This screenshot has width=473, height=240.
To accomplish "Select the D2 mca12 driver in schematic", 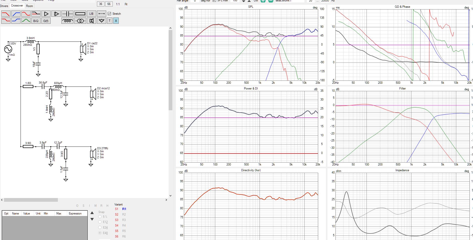I will pyautogui.click(x=92, y=94).
